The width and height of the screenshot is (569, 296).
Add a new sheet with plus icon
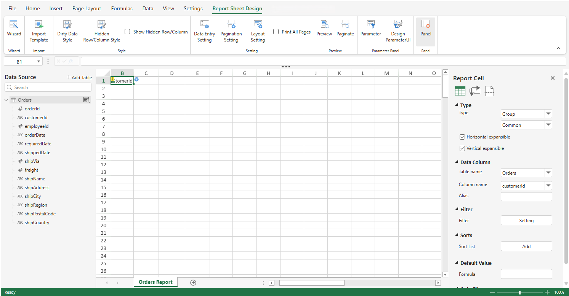(193, 282)
